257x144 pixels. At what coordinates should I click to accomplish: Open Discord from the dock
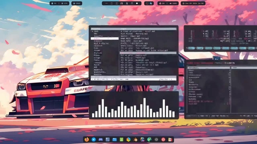[101, 140]
